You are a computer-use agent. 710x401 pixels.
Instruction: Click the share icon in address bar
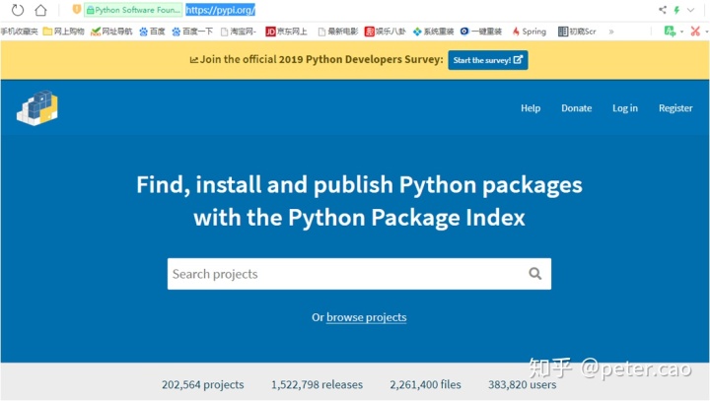click(x=663, y=10)
